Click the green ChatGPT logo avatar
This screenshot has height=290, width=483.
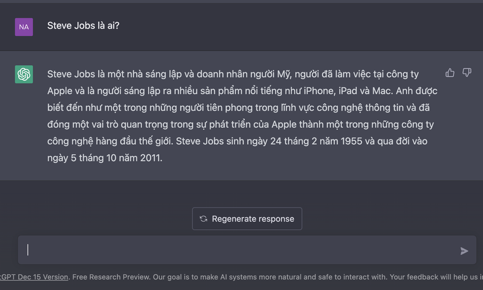[x=24, y=74]
